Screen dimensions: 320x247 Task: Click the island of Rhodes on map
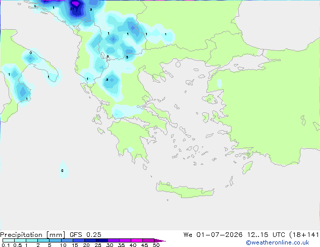tap(247, 167)
